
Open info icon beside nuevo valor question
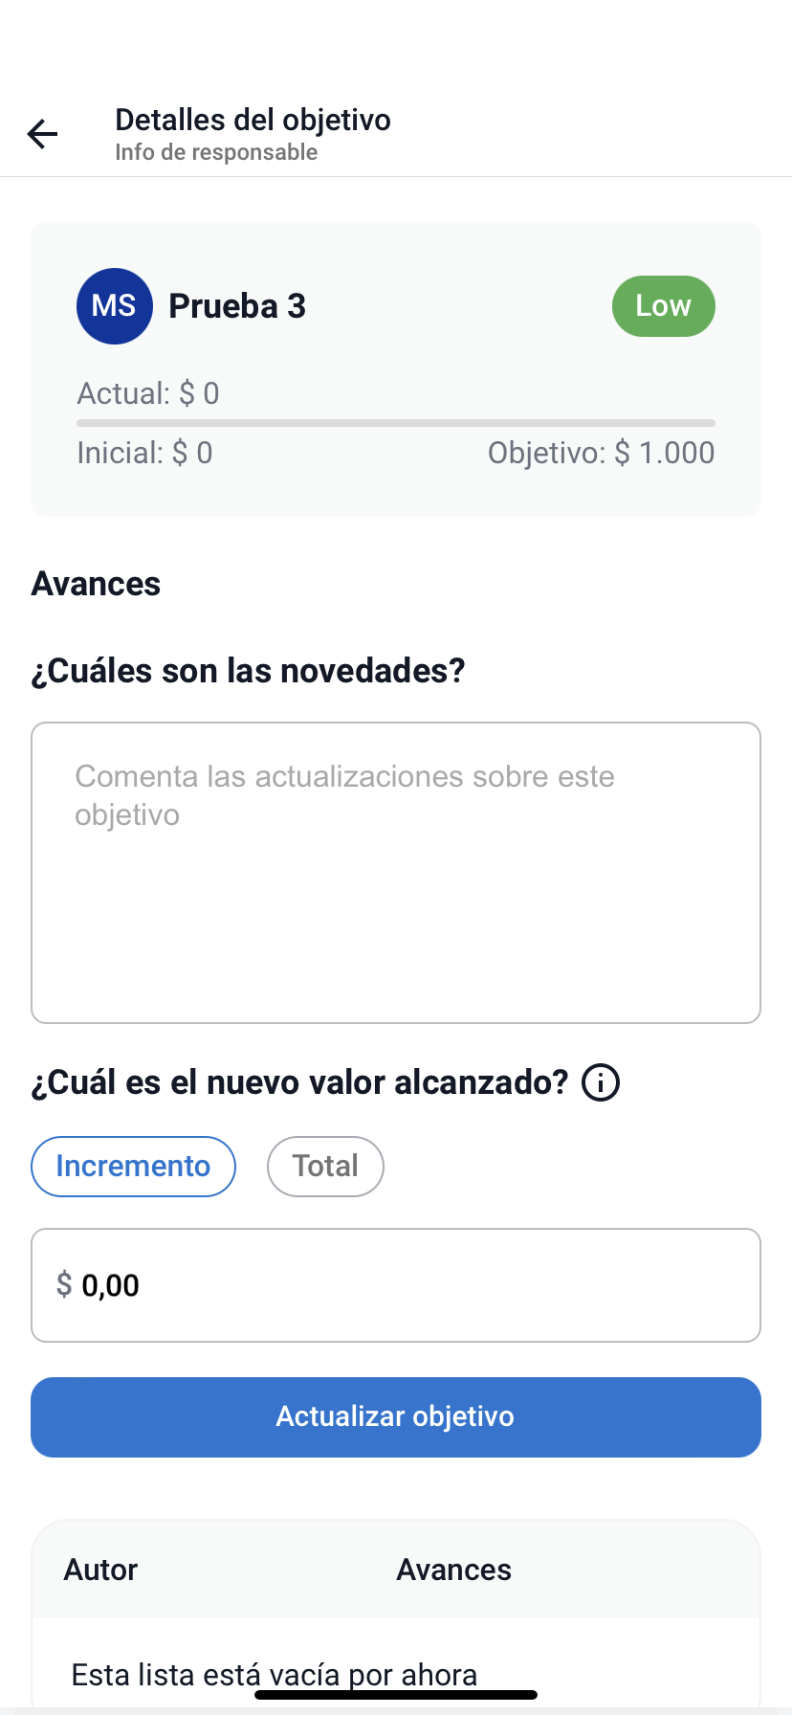pos(601,1083)
